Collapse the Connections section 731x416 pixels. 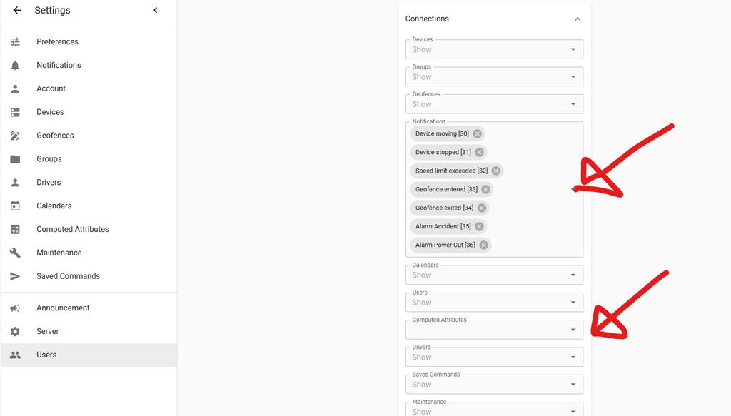(x=578, y=19)
